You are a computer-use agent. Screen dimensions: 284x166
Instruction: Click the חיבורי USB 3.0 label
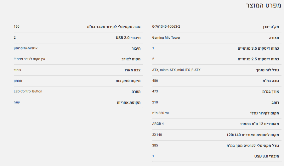[x=267, y=156]
